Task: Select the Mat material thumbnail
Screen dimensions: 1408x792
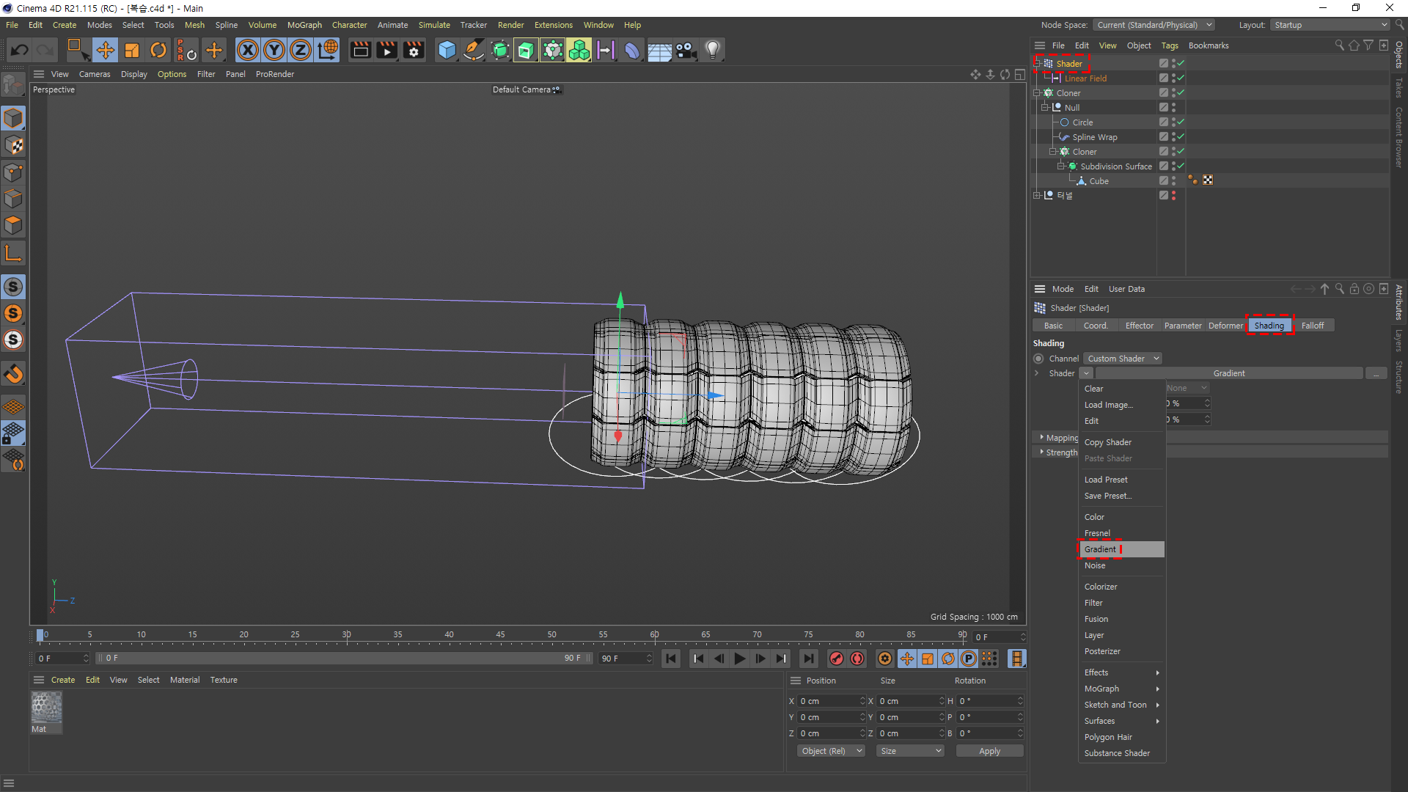Action: pos(46,708)
